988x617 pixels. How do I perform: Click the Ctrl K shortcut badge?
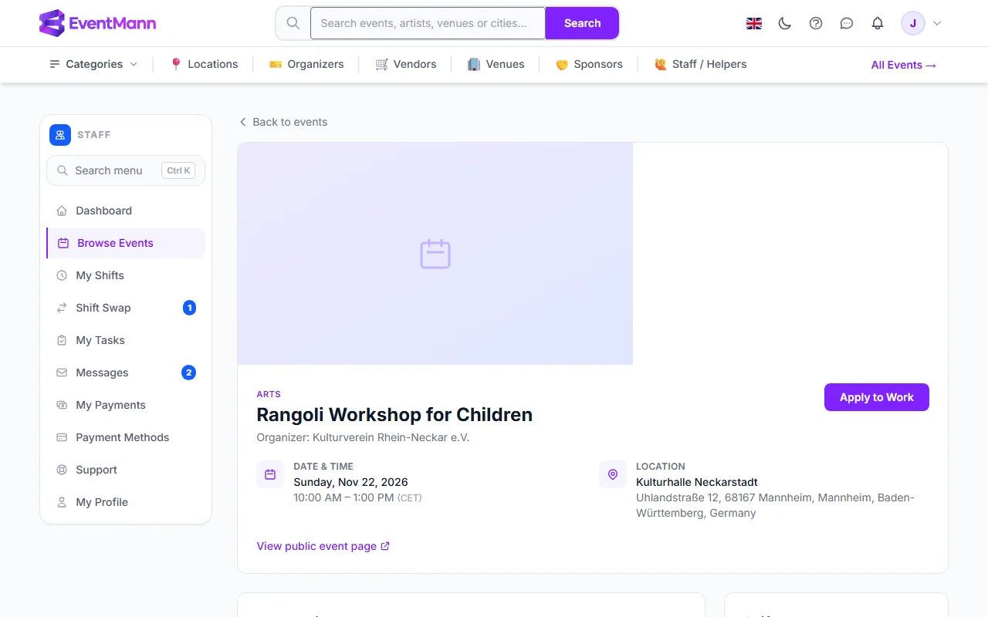[x=178, y=170]
